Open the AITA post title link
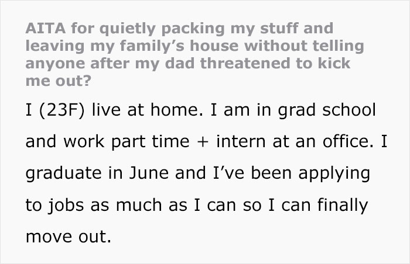 pyautogui.click(x=194, y=54)
